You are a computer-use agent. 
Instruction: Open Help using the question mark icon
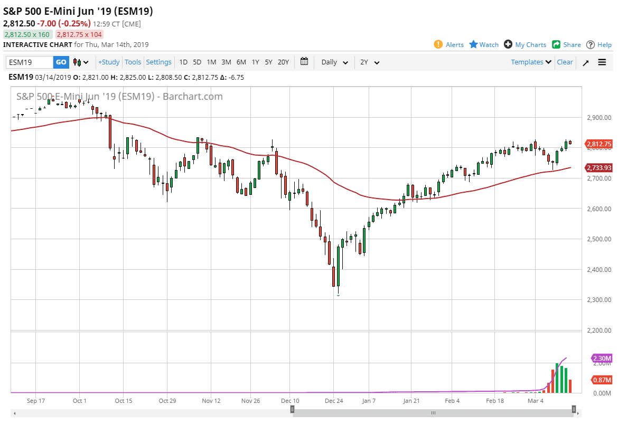[590, 44]
